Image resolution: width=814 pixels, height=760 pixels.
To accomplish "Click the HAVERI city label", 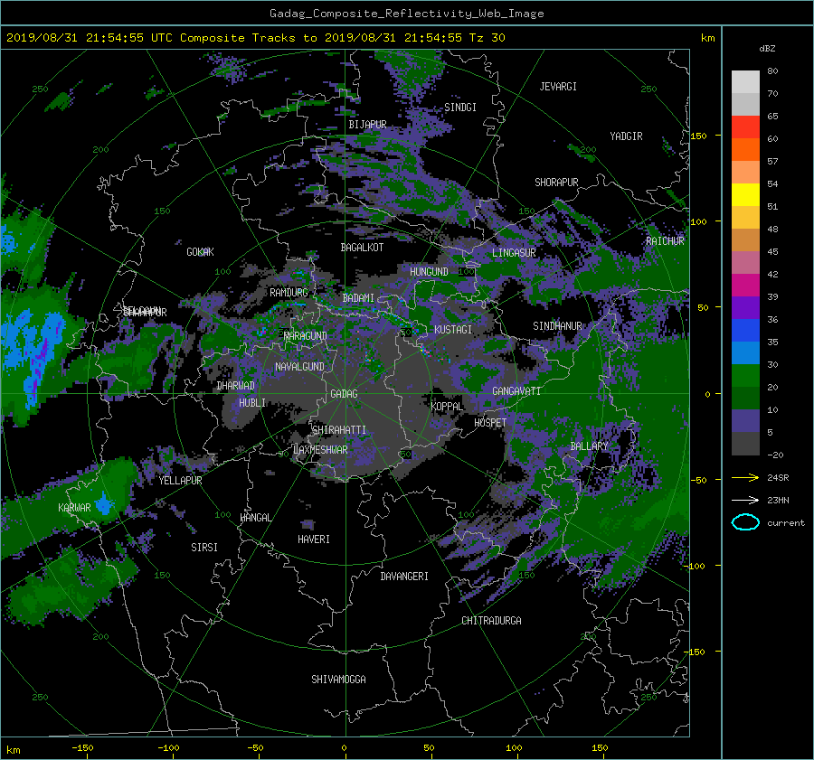I will click(314, 540).
